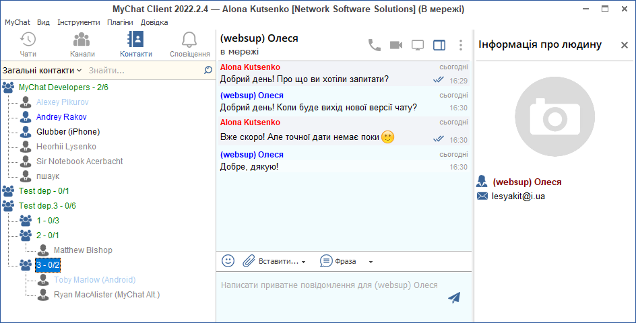This screenshot has width=636, height=323.
Task: Select the Test dep - 0/1 group
Action: pyautogui.click(x=44, y=191)
